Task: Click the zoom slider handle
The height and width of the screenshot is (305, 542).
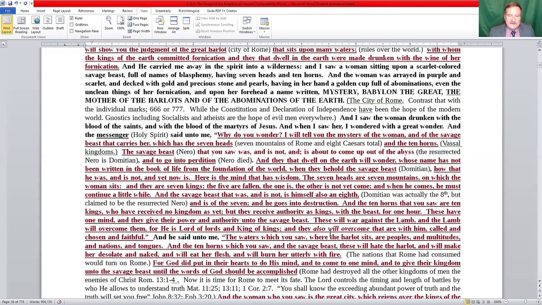Action: coord(525,302)
